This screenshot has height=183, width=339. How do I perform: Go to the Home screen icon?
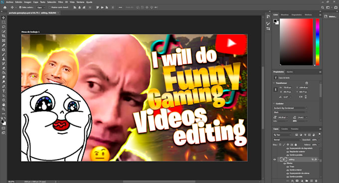click(x=5, y=7)
